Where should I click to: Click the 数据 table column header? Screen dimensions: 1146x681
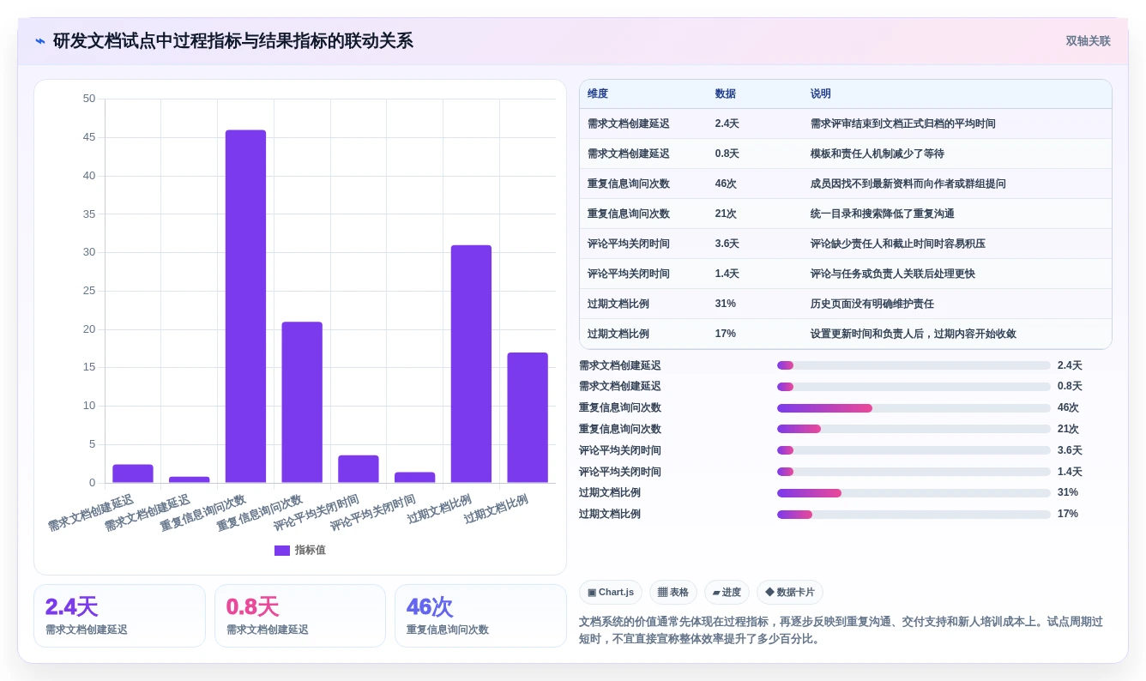[x=726, y=94]
